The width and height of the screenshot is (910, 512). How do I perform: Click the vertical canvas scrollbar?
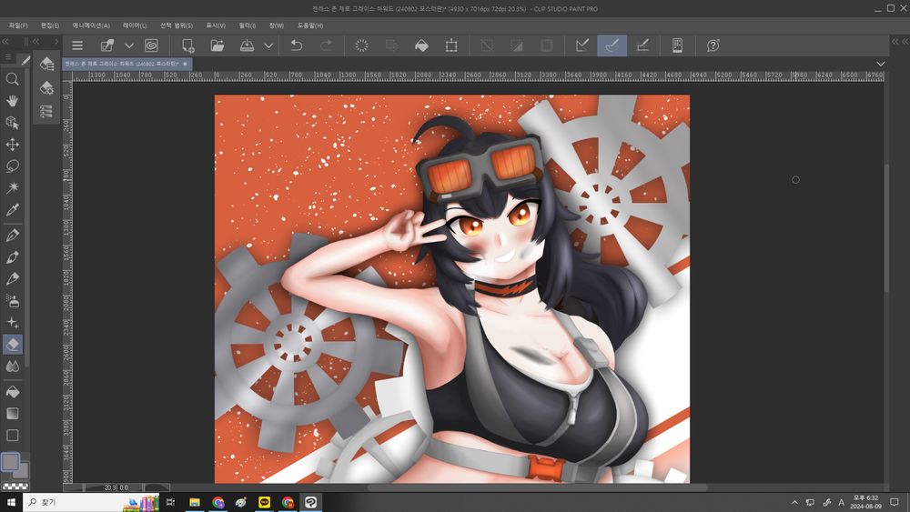tap(886, 228)
